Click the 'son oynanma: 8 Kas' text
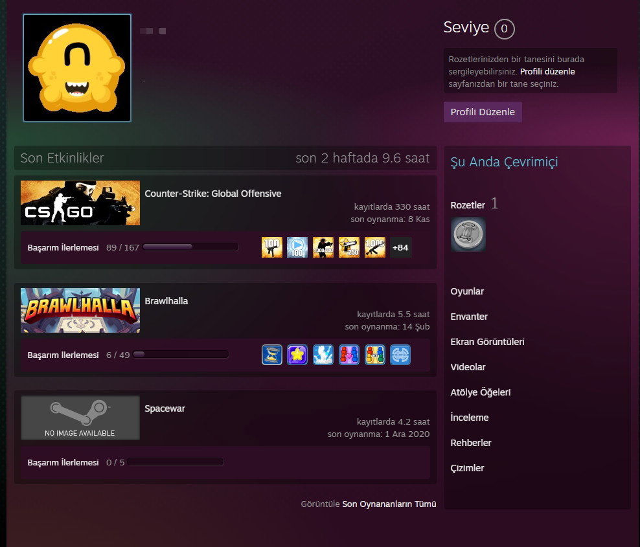The height and width of the screenshot is (547, 640). (390, 219)
